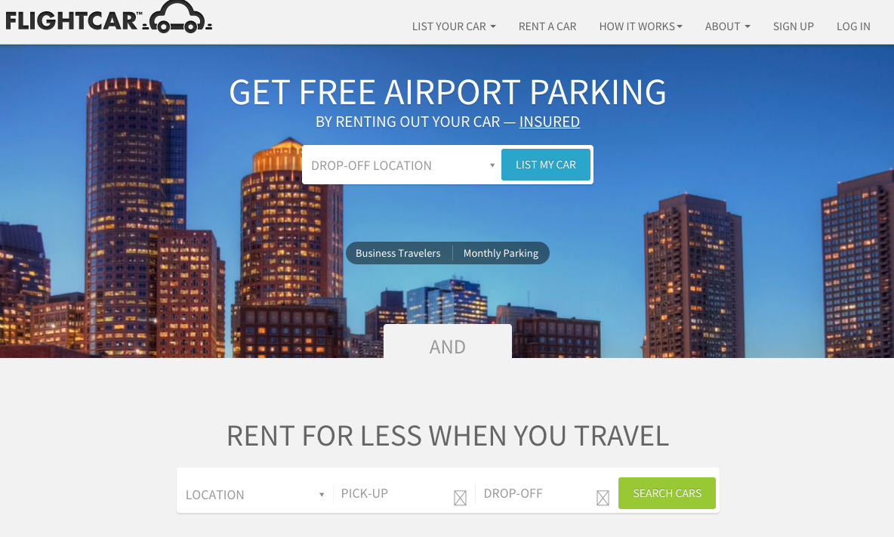The image size is (894, 537).
Task: Click the SEARCH CARS button
Action: [x=667, y=493]
